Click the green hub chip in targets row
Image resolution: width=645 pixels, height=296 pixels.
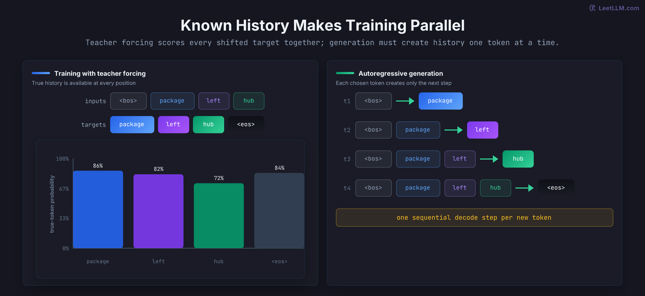[x=209, y=125]
